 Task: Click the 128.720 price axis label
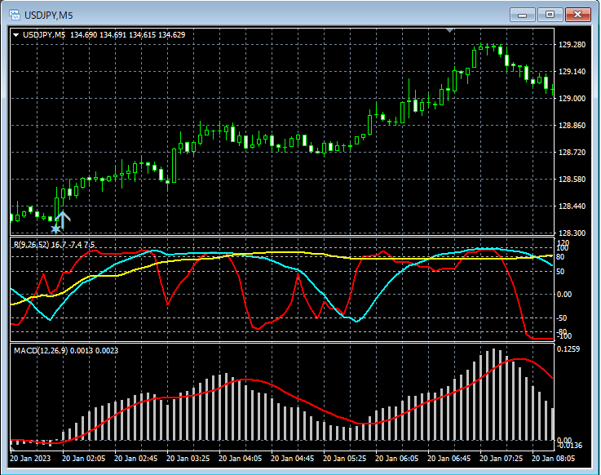(572, 153)
